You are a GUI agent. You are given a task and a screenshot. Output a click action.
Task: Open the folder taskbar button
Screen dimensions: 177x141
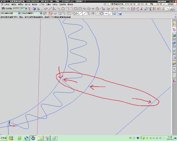[40, 138]
